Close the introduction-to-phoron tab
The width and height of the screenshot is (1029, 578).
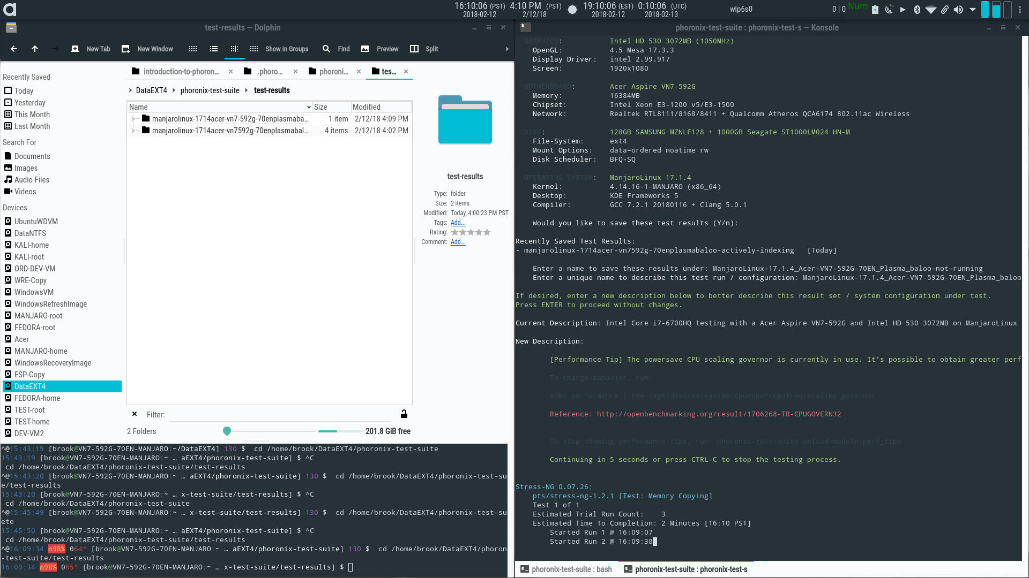(230, 72)
